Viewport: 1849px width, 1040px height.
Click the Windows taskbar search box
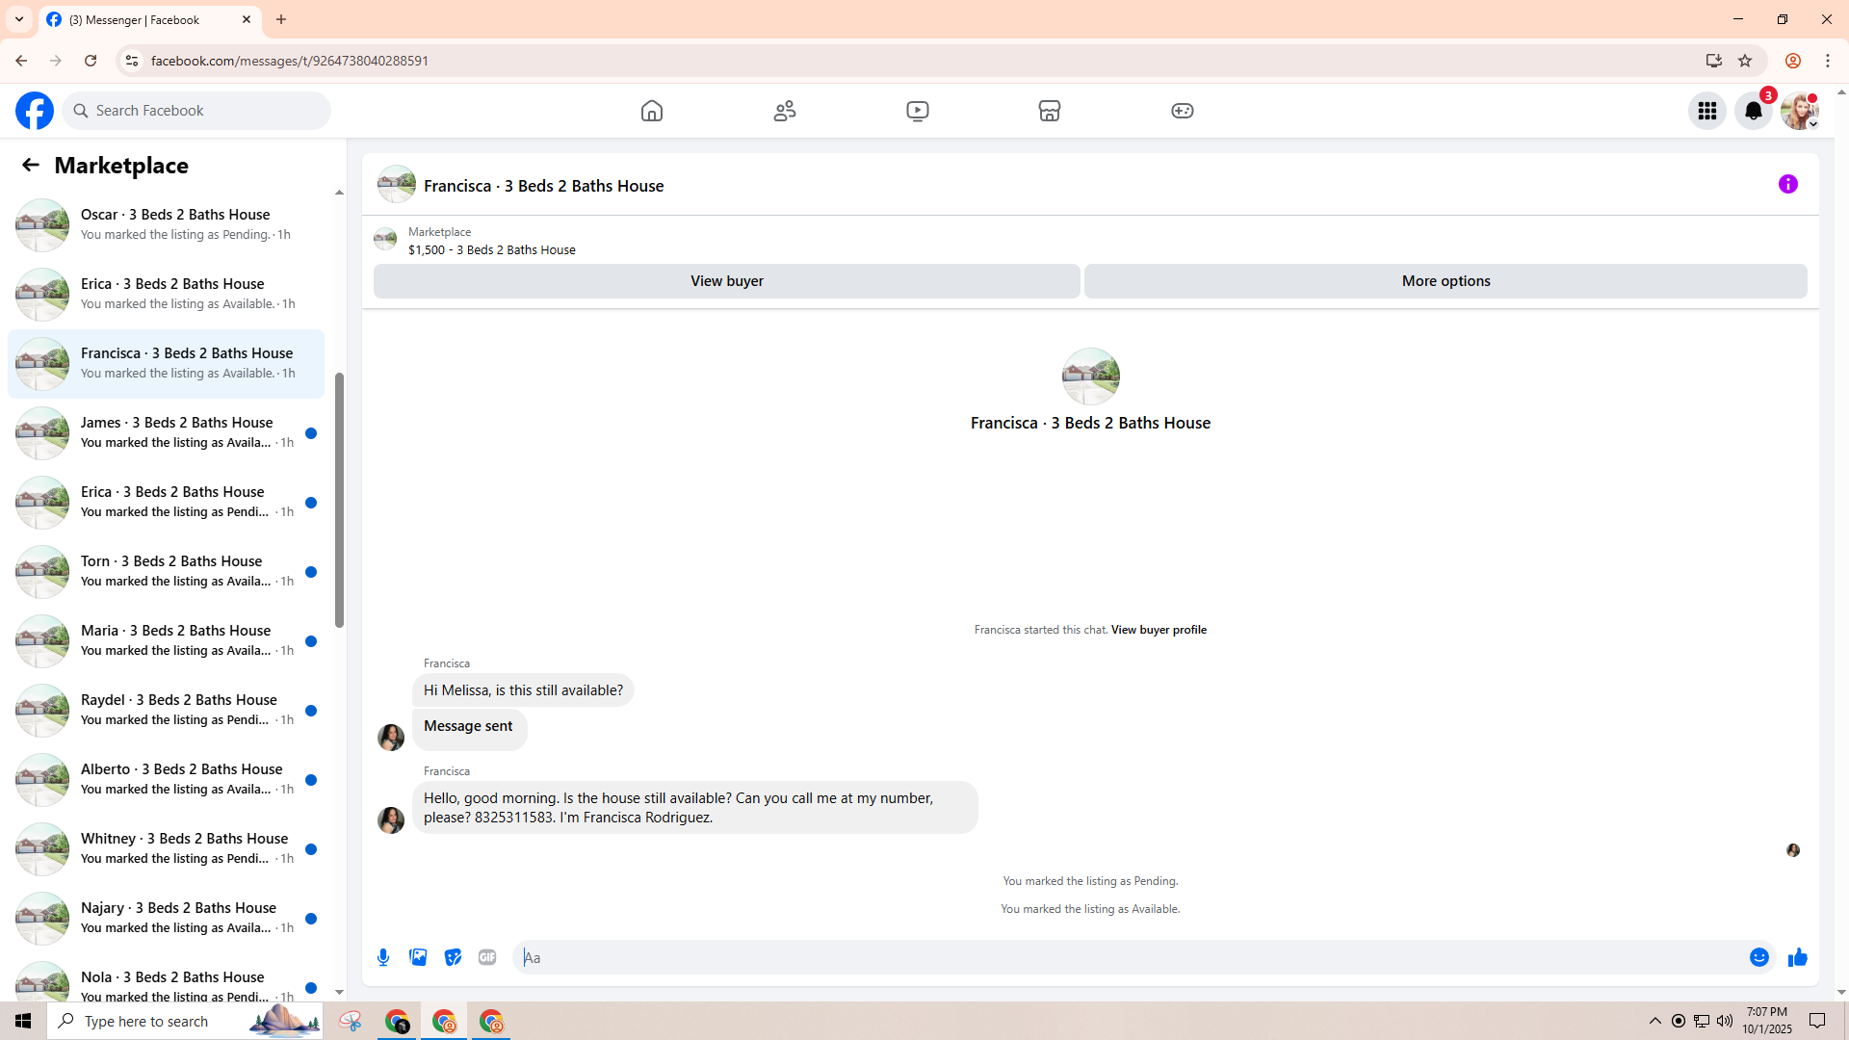[x=185, y=1021]
